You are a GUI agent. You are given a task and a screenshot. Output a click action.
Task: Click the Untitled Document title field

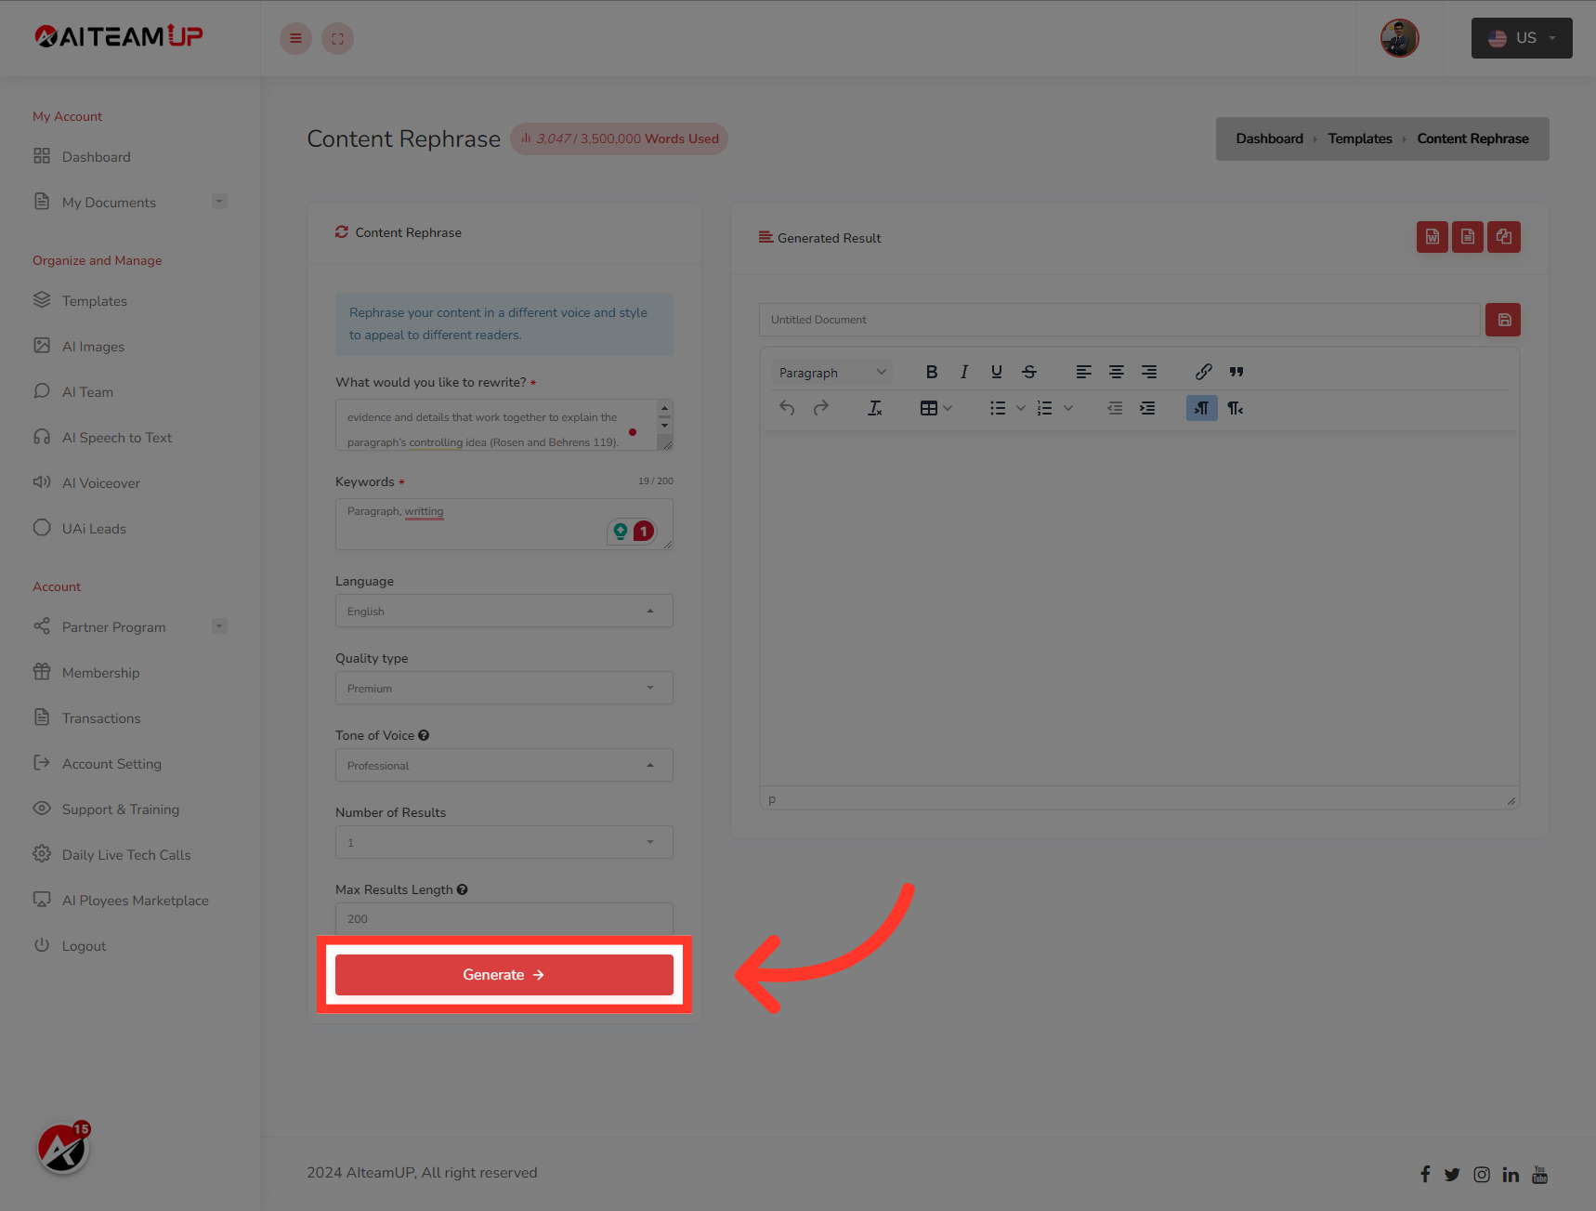click(1119, 320)
